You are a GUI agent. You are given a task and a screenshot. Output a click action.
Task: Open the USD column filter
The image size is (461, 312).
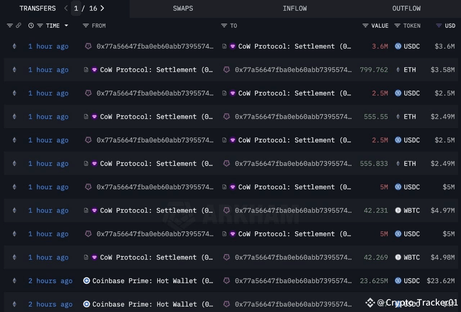439,26
